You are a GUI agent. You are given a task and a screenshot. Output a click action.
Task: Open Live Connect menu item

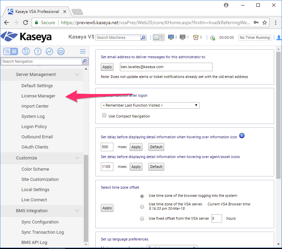pyautogui.click(x=34, y=200)
